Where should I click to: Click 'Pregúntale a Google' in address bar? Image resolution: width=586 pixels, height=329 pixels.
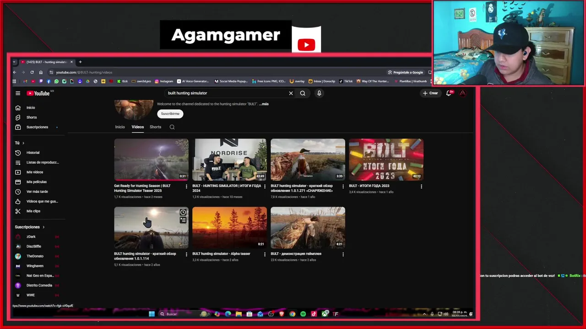(405, 72)
